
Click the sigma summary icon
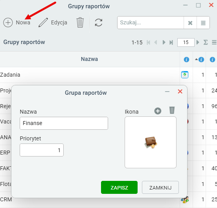206,42
